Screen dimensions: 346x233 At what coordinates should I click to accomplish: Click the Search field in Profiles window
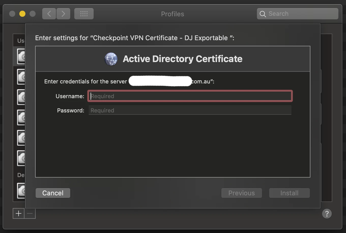(x=298, y=14)
